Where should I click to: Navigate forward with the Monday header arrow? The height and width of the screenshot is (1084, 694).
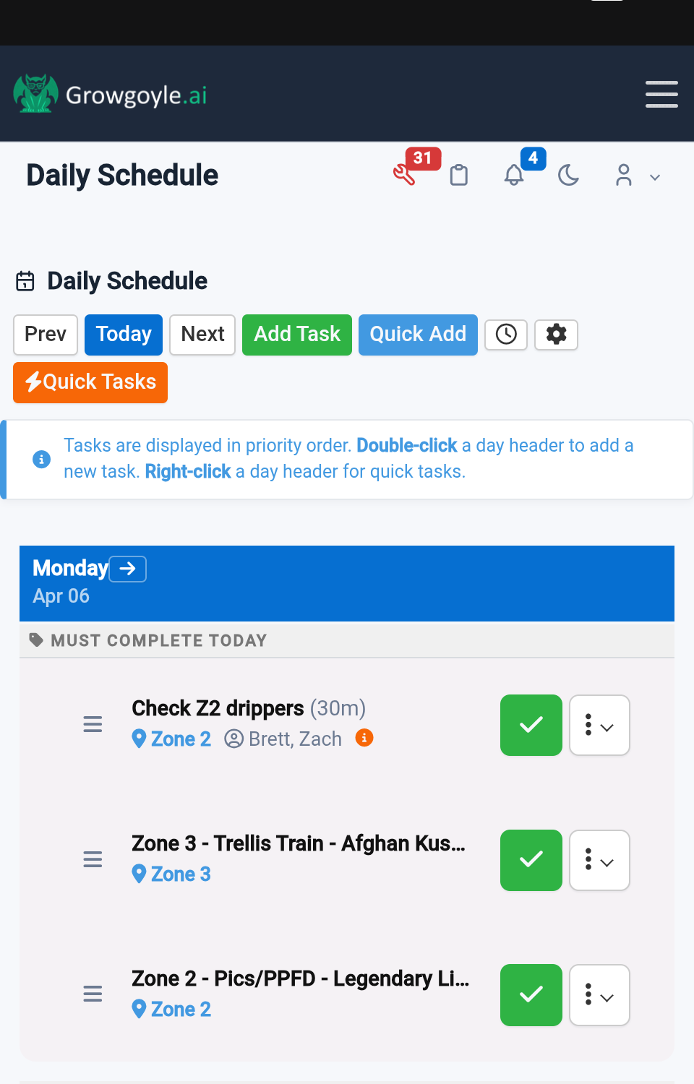127,569
